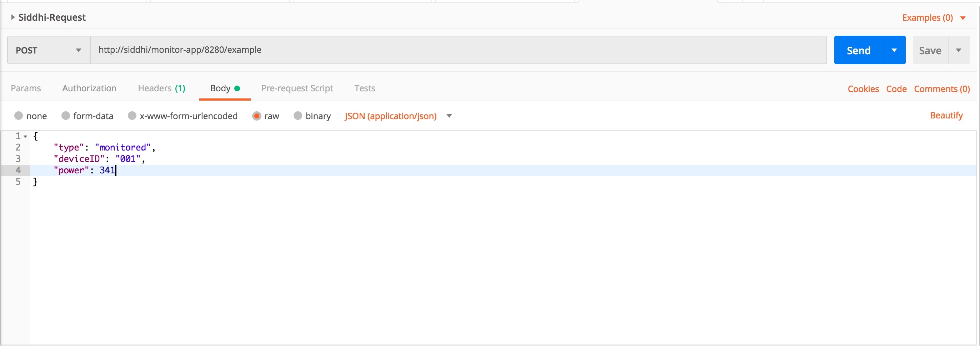Image resolution: width=980 pixels, height=346 pixels.
Task: Switch to the Authorization tab
Action: click(89, 88)
